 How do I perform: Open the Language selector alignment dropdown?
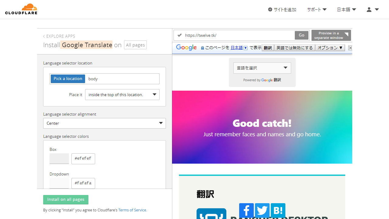[x=104, y=123]
